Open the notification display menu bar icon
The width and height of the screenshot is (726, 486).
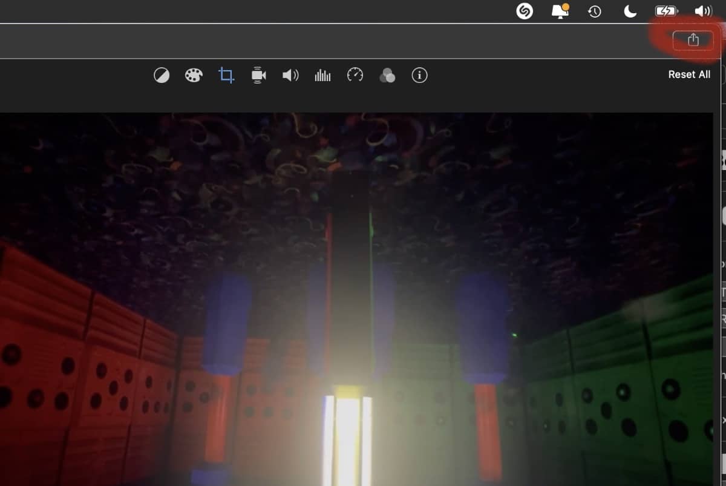[x=560, y=11]
